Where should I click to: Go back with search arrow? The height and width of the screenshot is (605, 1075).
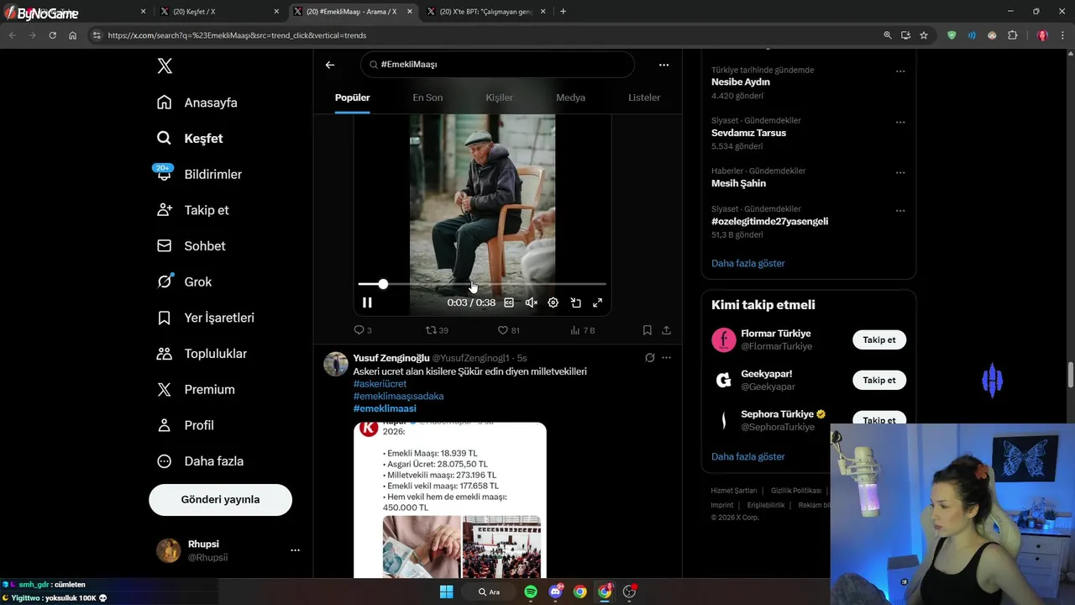[330, 65]
